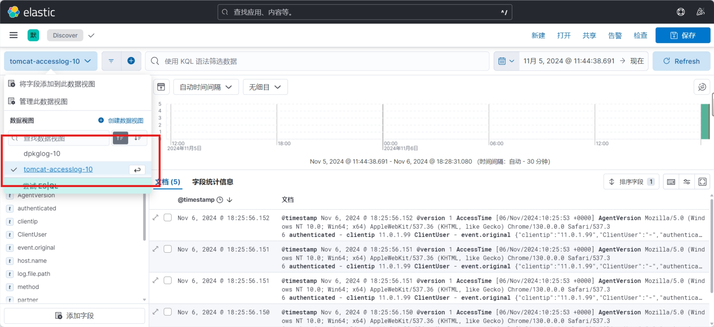Viewport: 714px width, 327px height.
Task: Switch to the 字段统计信息 tab
Action: [x=212, y=182]
